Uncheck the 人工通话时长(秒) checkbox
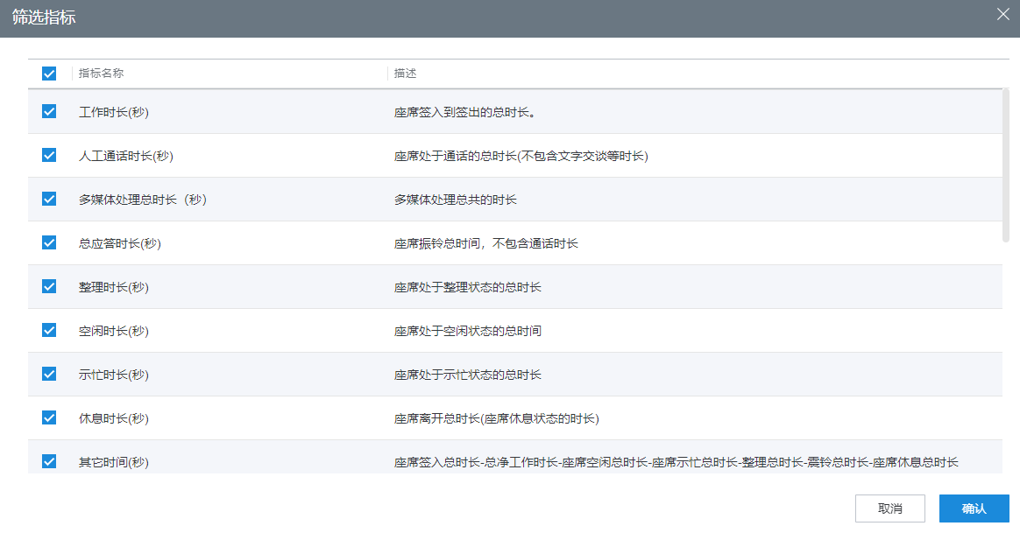The height and width of the screenshot is (540, 1020). tap(49, 155)
